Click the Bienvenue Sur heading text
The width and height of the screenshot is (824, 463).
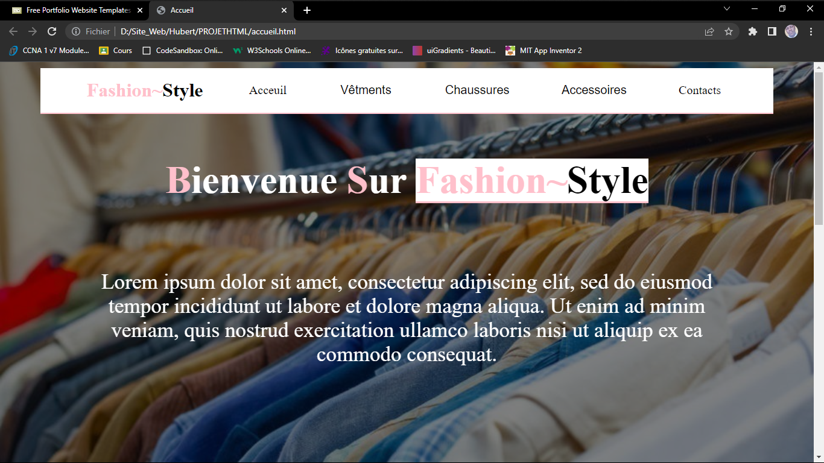286,180
